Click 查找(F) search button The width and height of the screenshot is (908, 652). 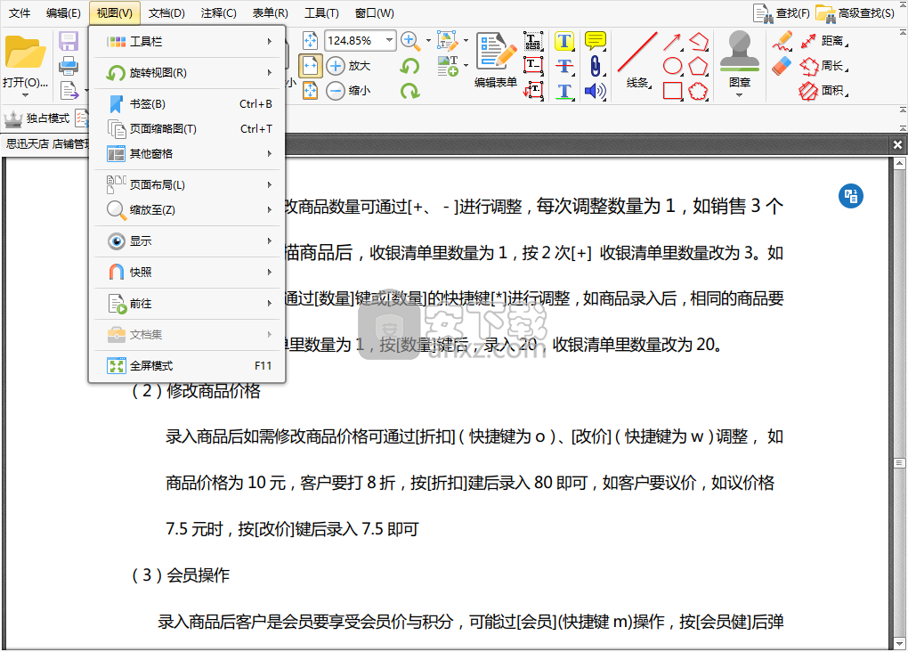pos(782,12)
